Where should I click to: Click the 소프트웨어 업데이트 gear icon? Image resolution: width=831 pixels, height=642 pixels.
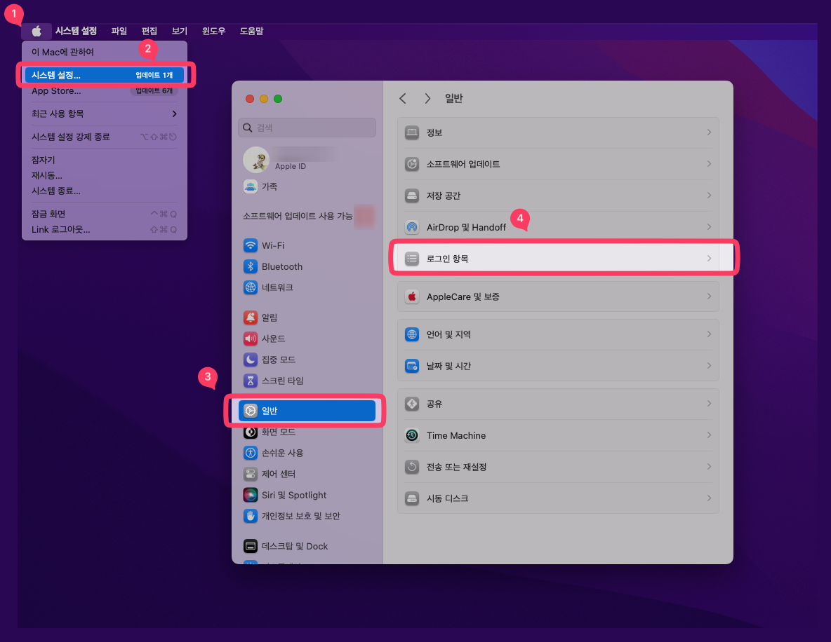(412, 164)
